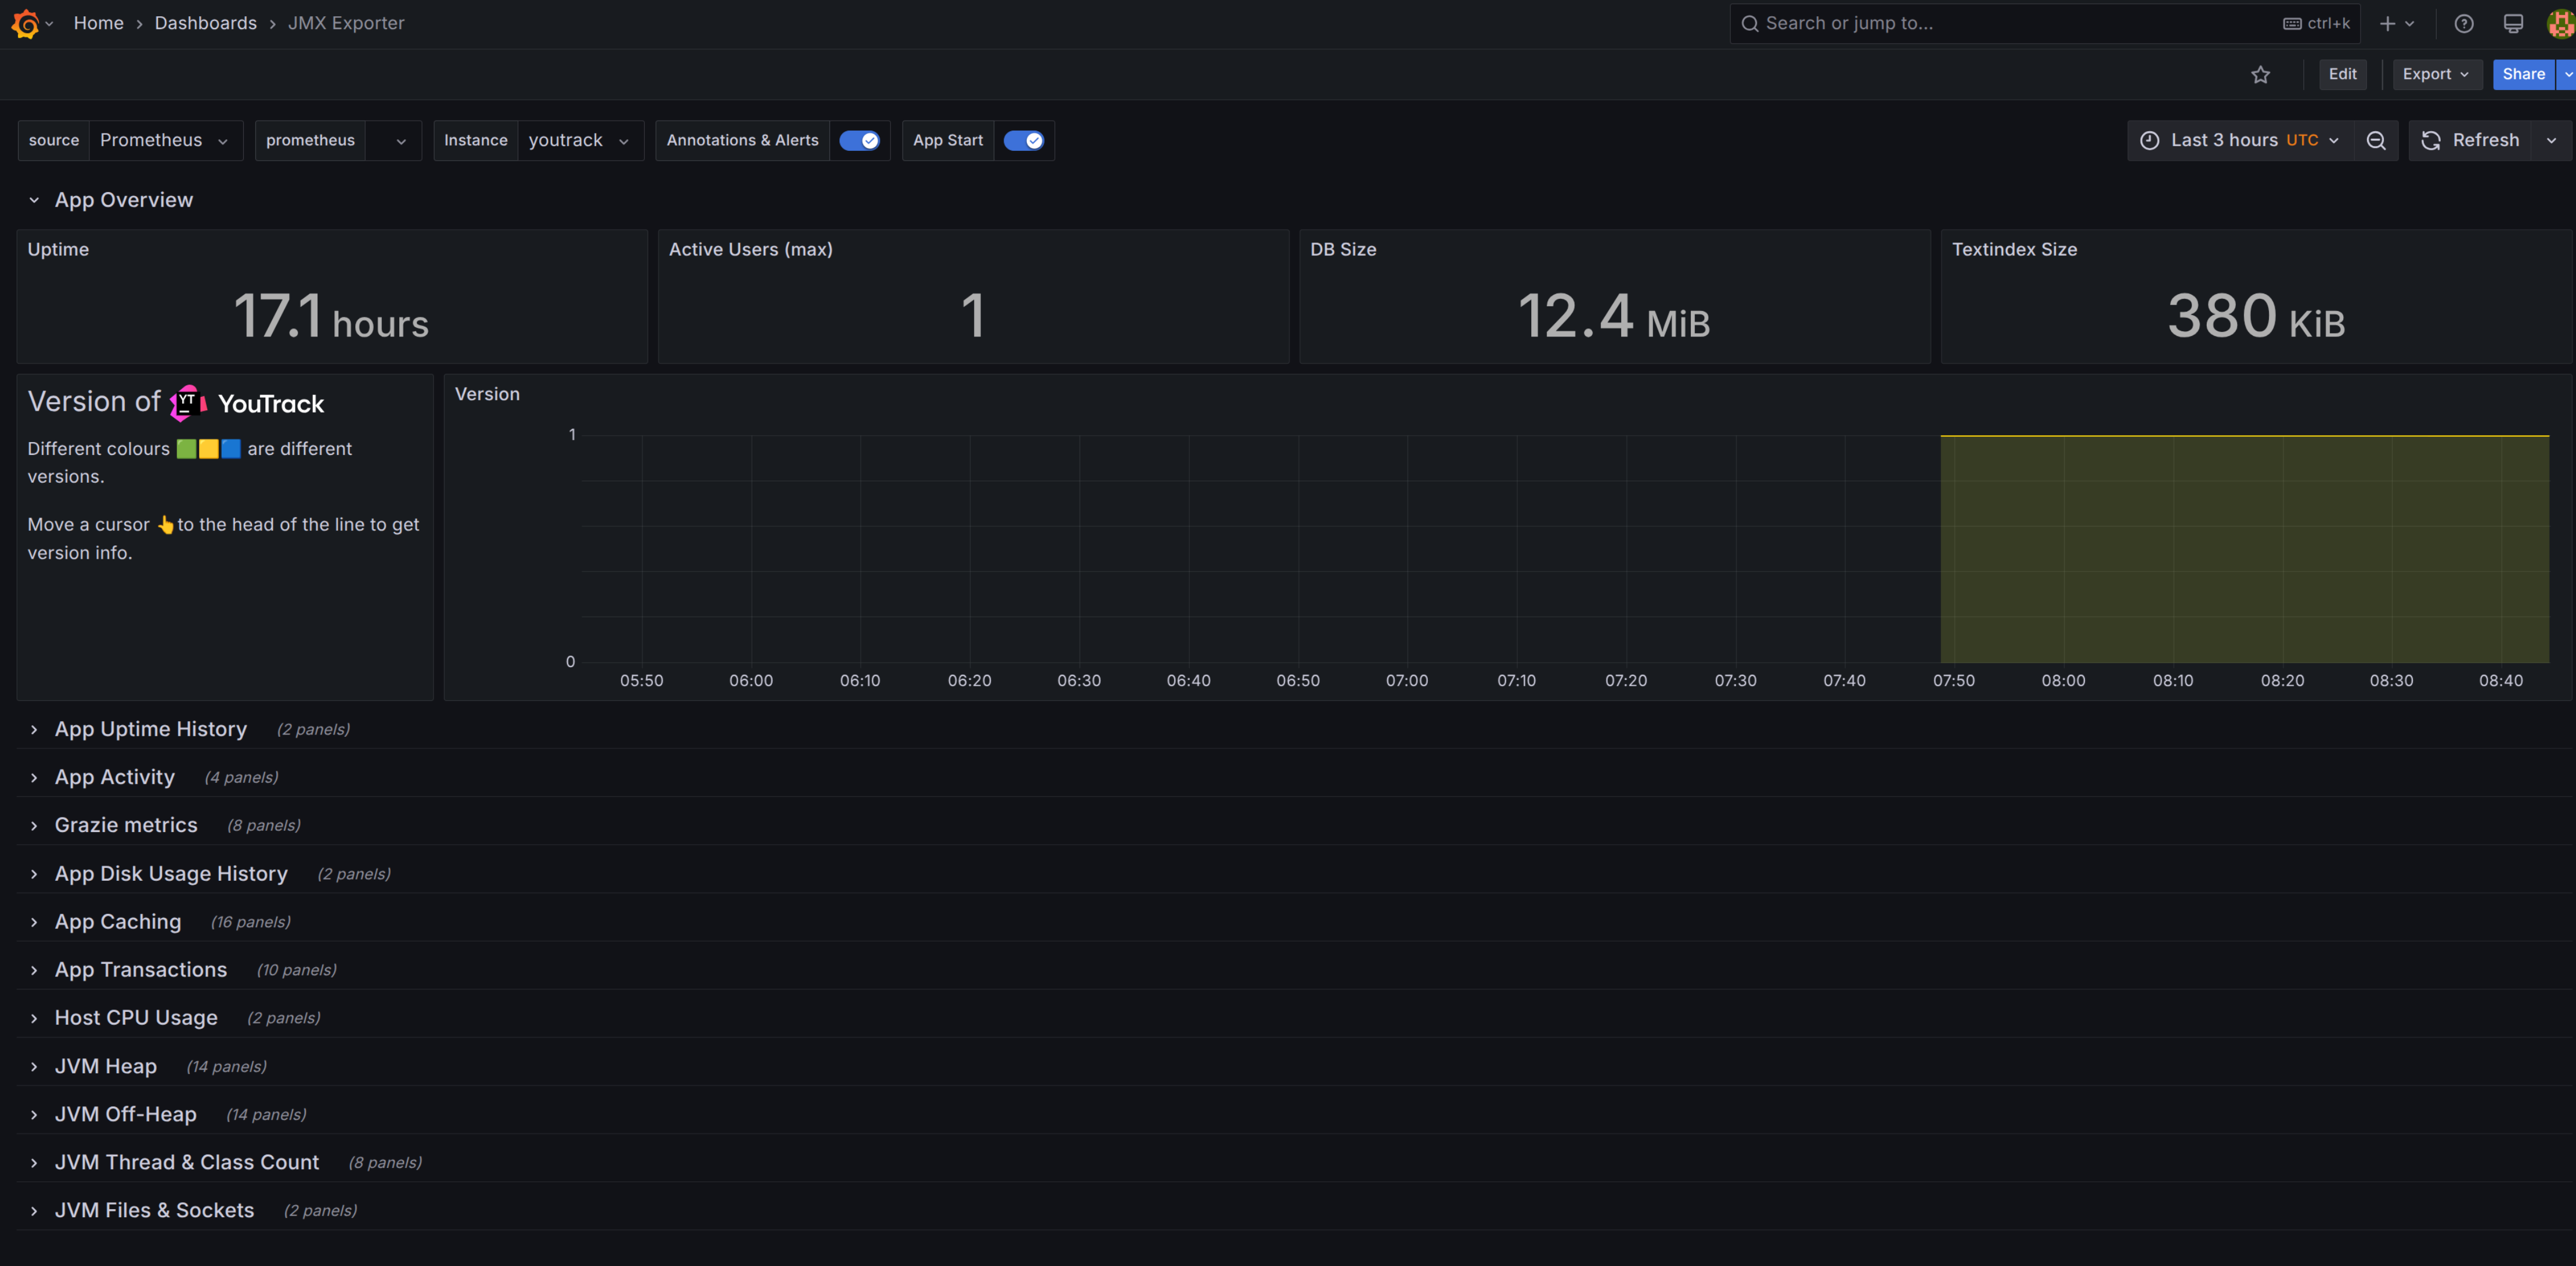Click the 12.4 MiB value
The width and height of the screenshot is (2576, 1266).
click(x=1614, y=316)
